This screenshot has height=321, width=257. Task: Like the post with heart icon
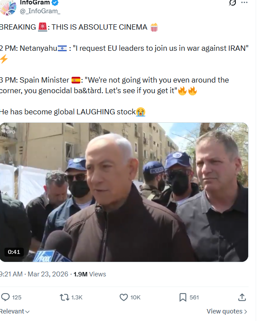(124, 298)
